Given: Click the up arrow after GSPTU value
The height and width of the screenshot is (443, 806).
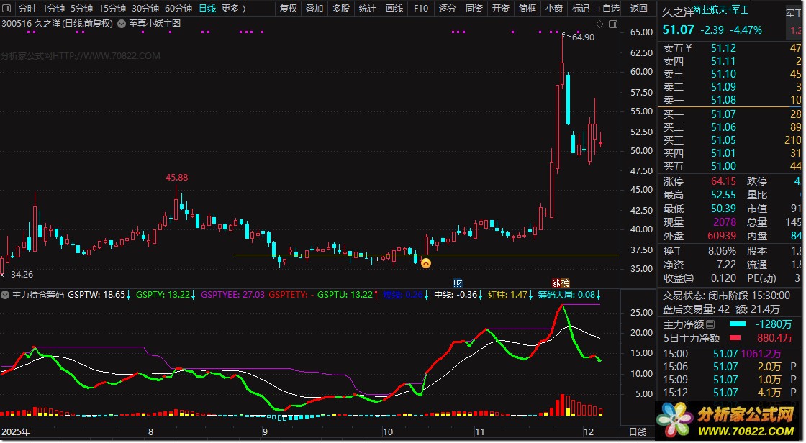Looking at the screenshot, I should [x=376, y=295].
